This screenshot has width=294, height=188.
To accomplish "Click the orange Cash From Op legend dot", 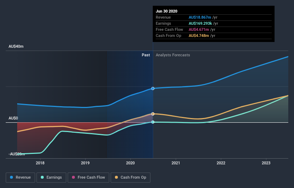I will tap(116, 177).
